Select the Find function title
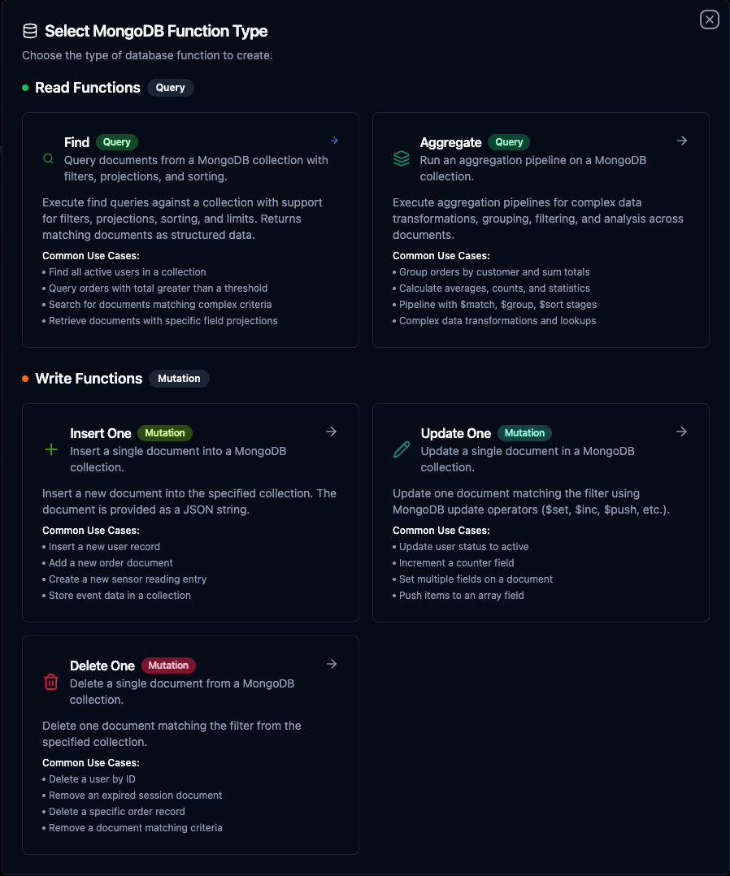The image size is (730, 876). (77, 142)
